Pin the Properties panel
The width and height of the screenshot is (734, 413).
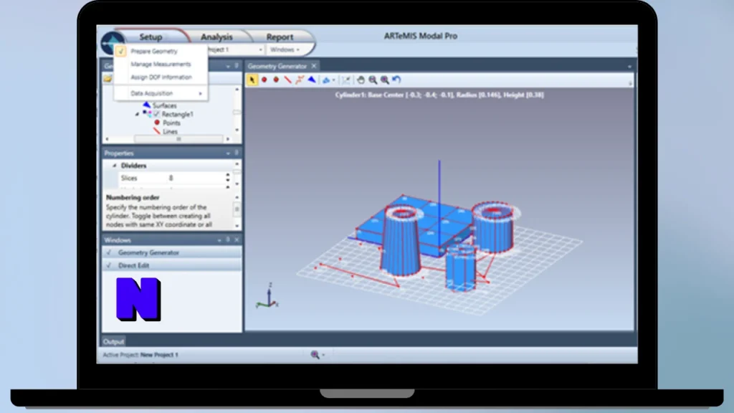237,153
